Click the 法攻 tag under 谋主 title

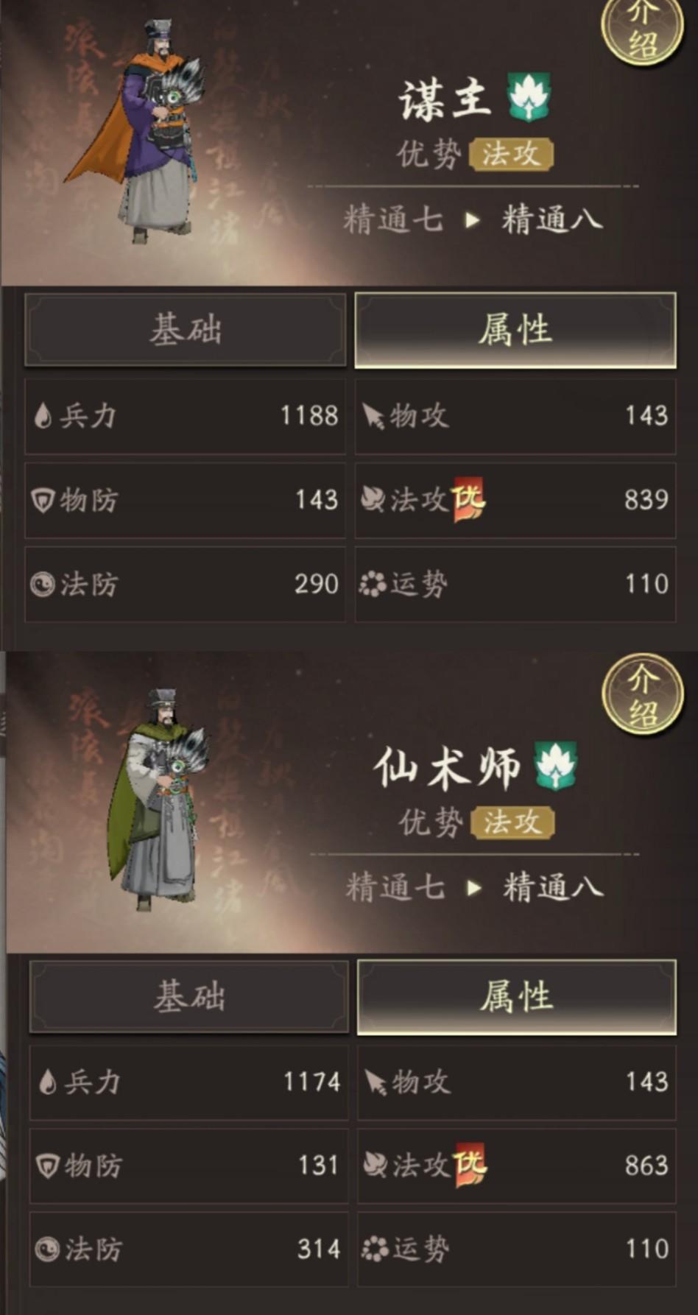click(x=511, y=154)
